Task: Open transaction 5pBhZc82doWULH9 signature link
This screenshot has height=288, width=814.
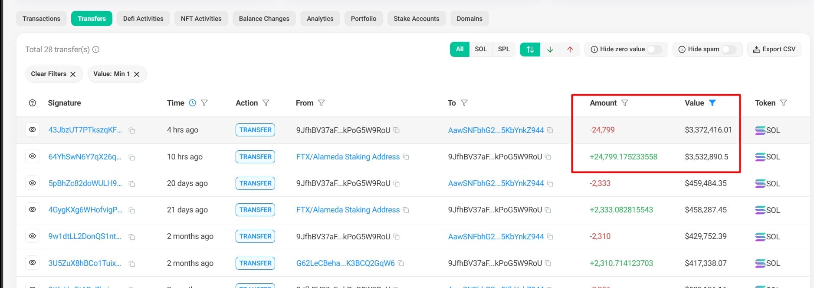Action: click(x=85, y=183)
